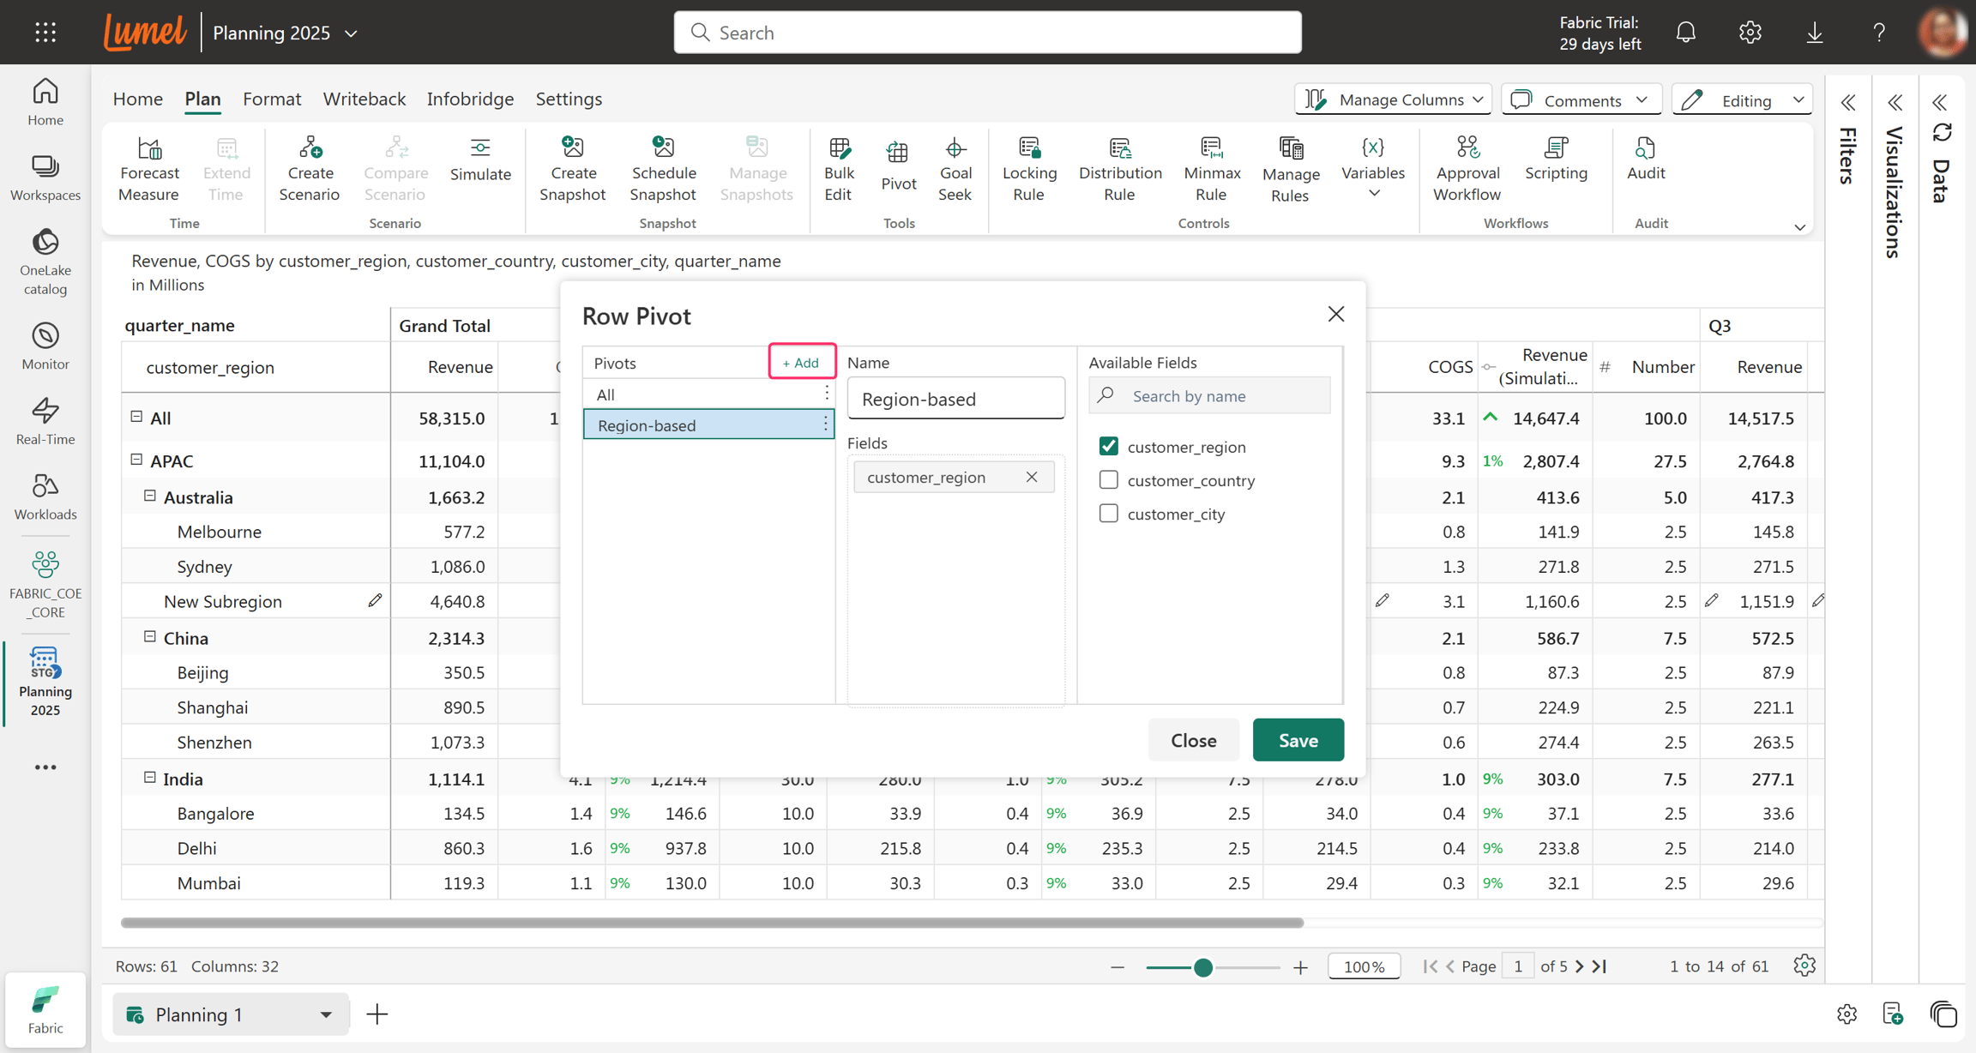Image resolution: width=1976 pixels, height=1053 pixels.
Task: Uncheck the customer_region field
Action: click(x=1109, y=446)
